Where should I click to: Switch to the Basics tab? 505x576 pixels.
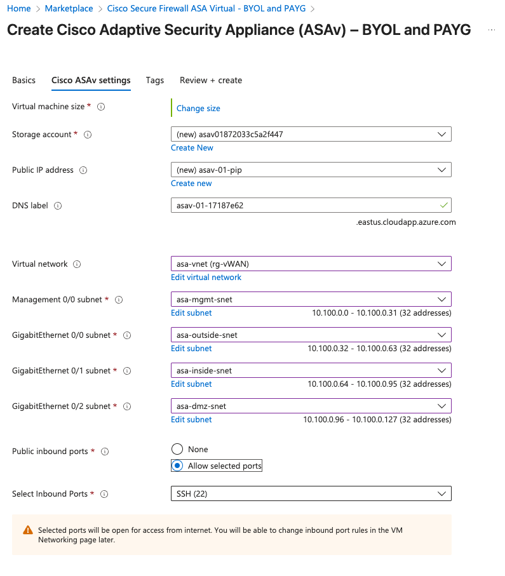tap(24, 81)
